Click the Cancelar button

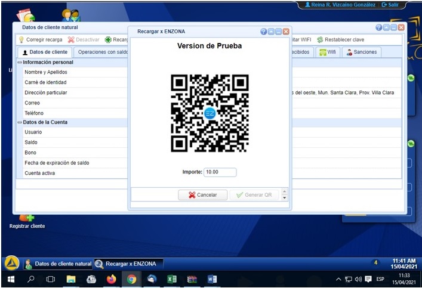click(x=202, y=195)
